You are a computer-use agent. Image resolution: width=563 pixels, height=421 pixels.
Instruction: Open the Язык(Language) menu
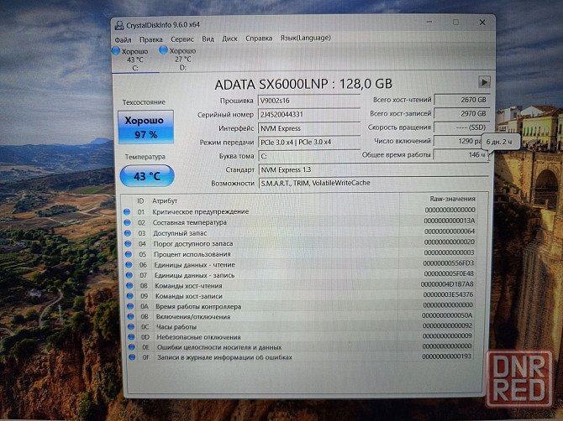(306, 37)
